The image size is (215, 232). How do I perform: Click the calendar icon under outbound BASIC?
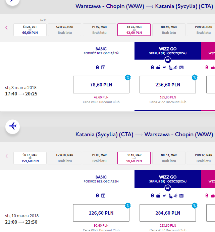103,67
